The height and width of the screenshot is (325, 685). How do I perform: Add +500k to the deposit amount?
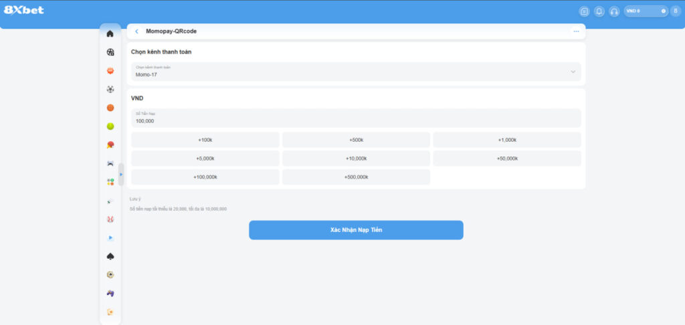click(x=356, y=140)
